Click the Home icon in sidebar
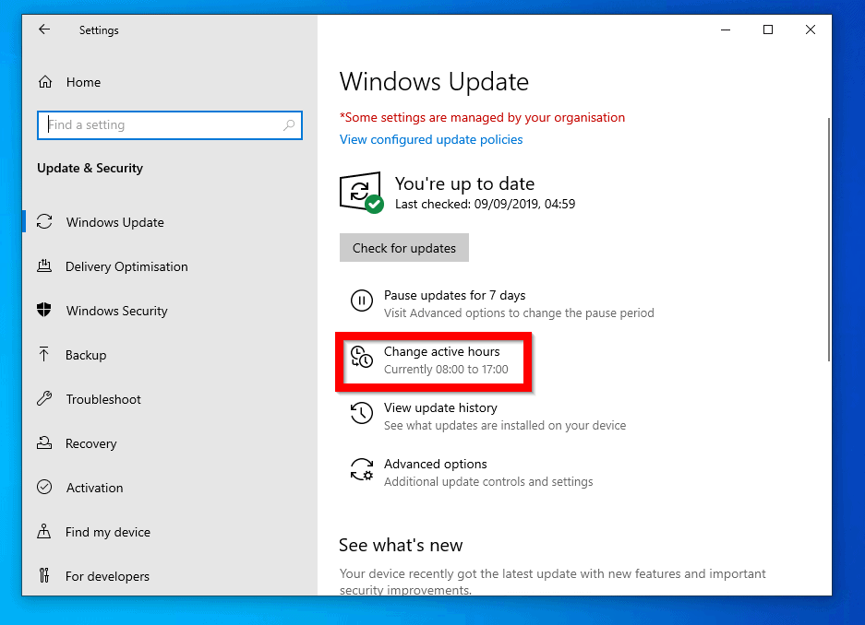 pyautogui.click(x=44, y=82)
